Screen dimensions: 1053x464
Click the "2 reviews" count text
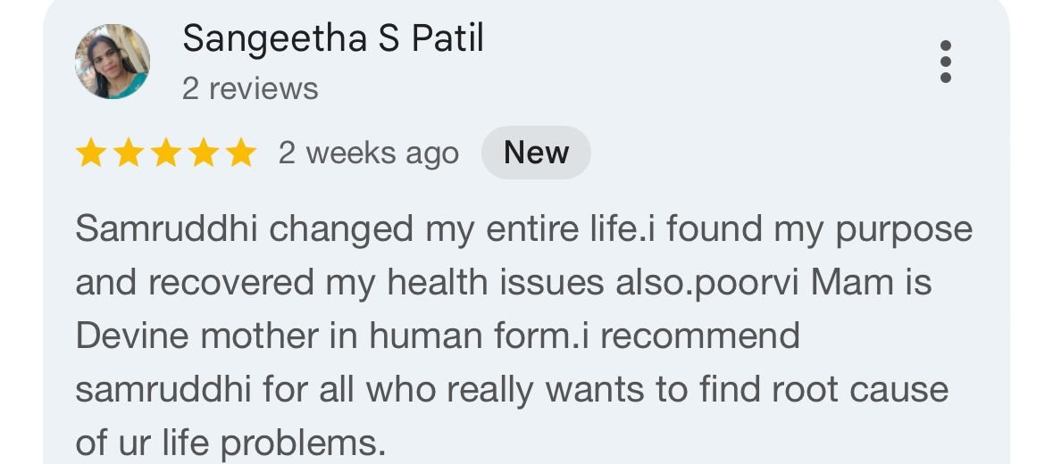click(x=250, y=89)
